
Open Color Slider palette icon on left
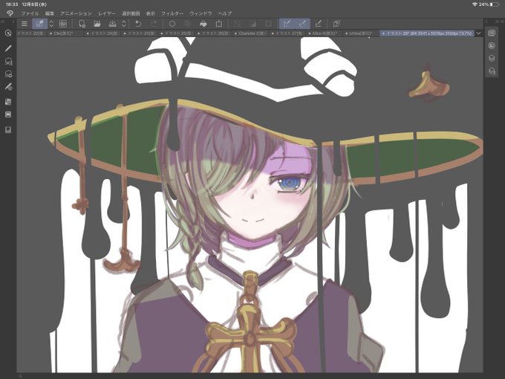pos(8,114)
